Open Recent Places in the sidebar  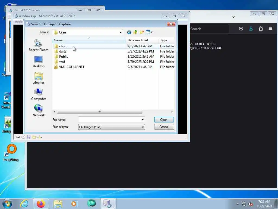39,45
